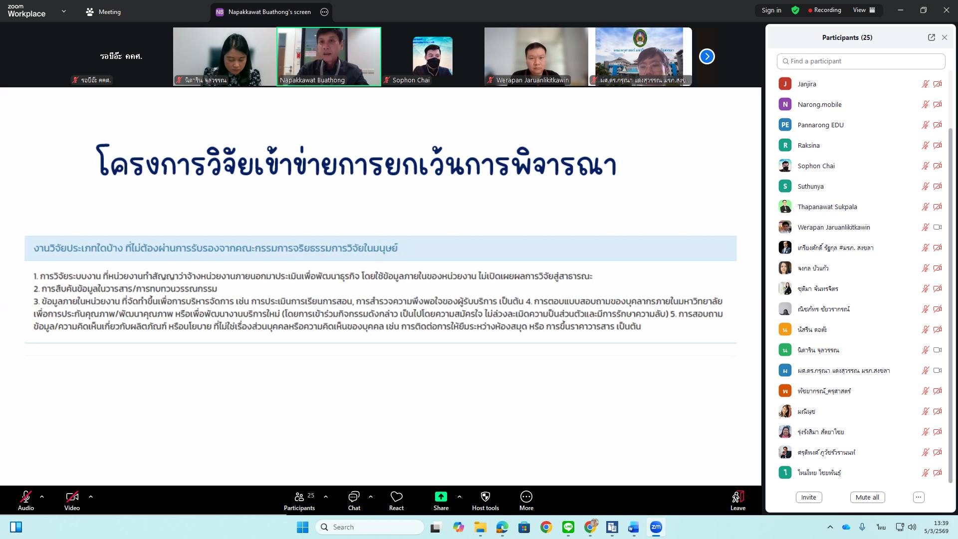Expand audio settings arrow next to Audio
The image size is (958, 539).
(42, 497)
